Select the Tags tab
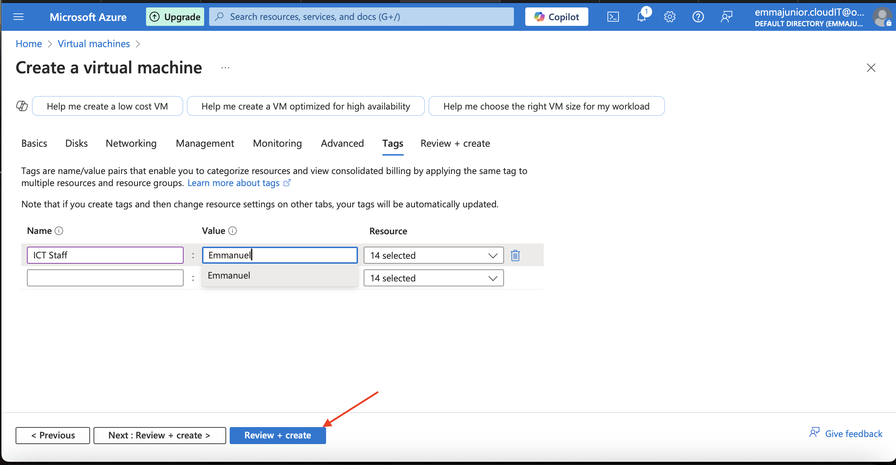 point(393,143)
